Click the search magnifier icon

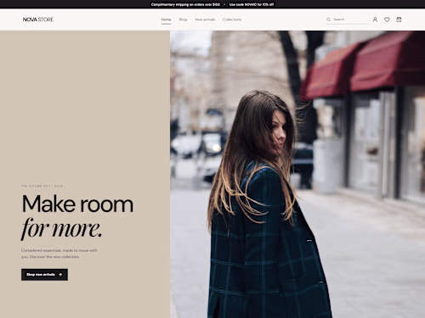[328, 20]
